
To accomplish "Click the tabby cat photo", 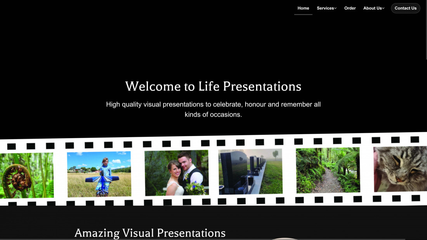I will tap(401, 169).
